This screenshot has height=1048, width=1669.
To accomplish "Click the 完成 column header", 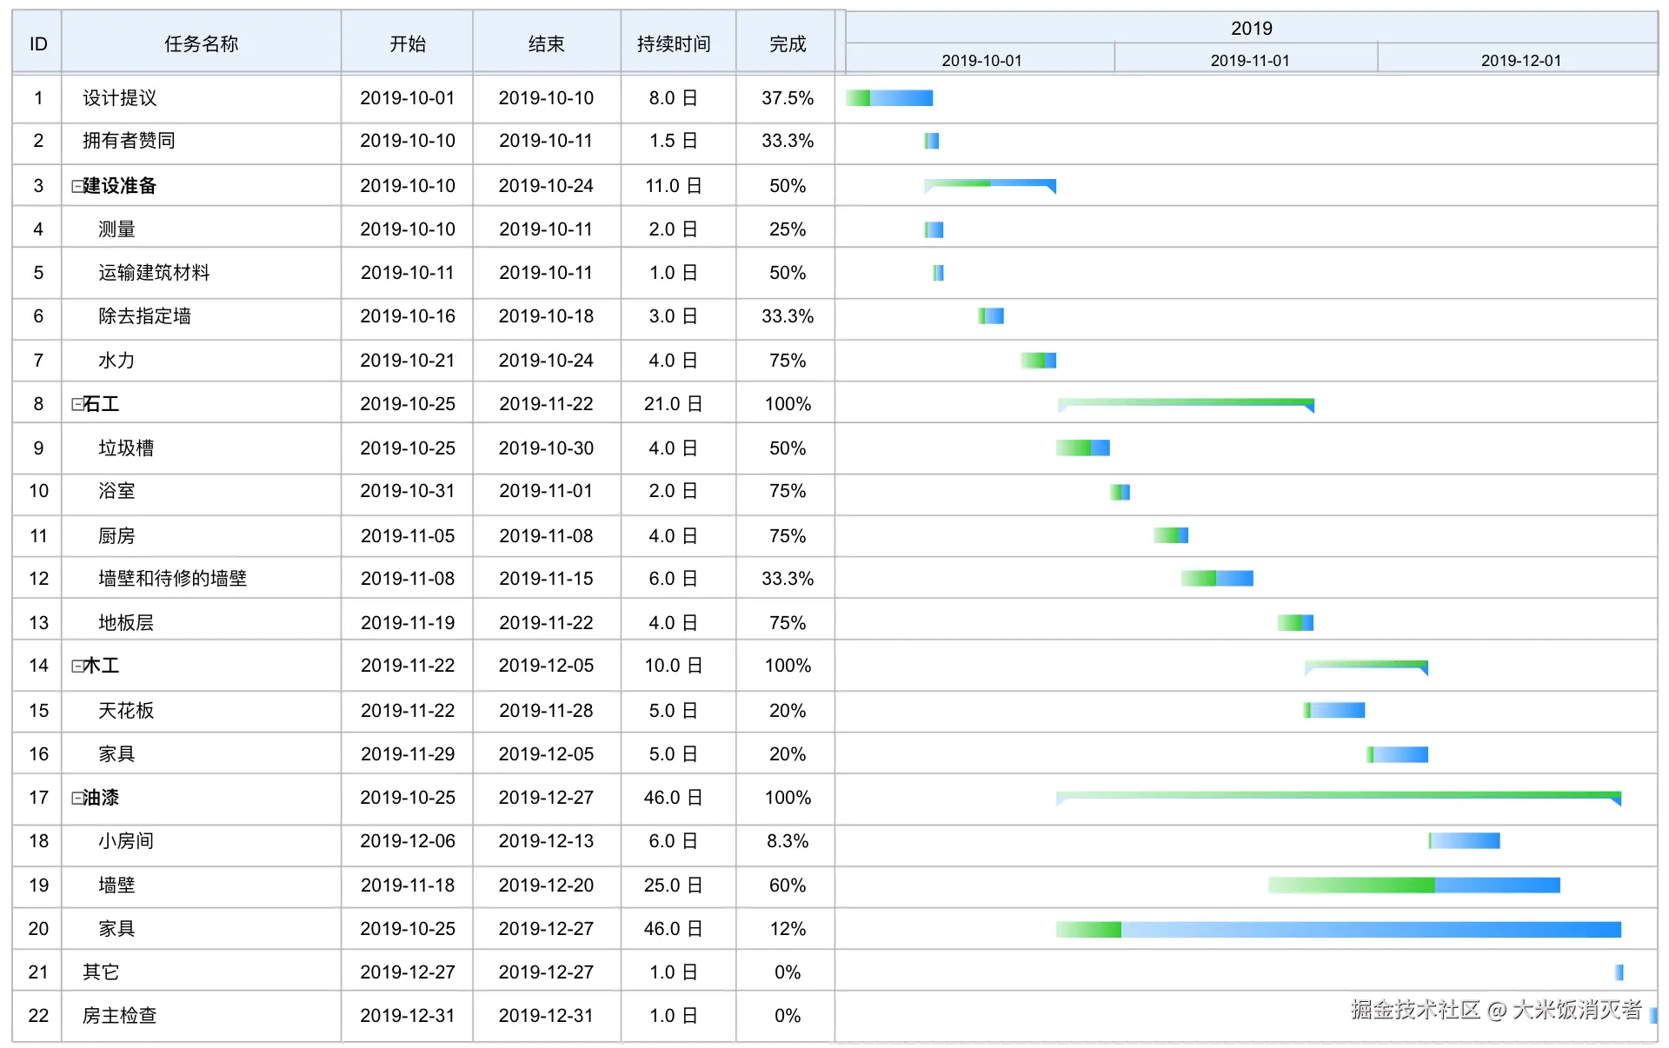I will (x=787, y=43).
